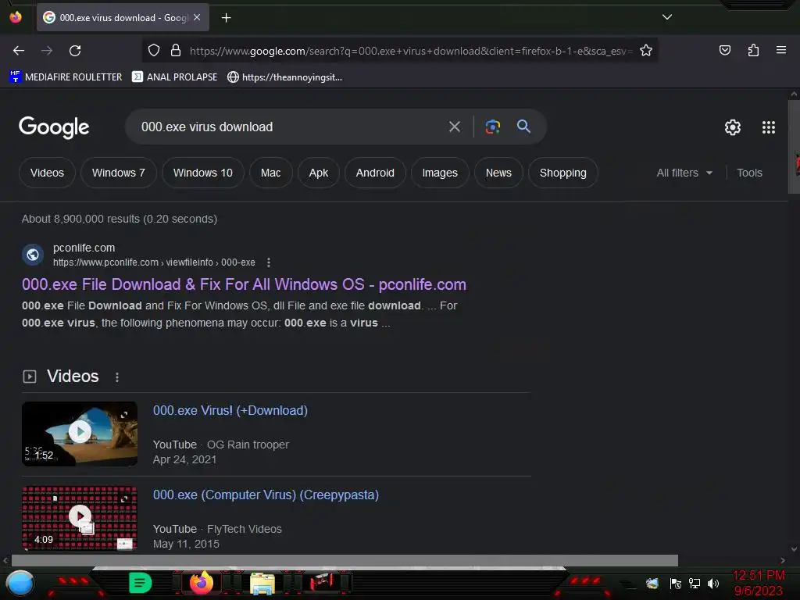Click the Google logo
Screen dimensions: 800x600
(x=54, y=127)
